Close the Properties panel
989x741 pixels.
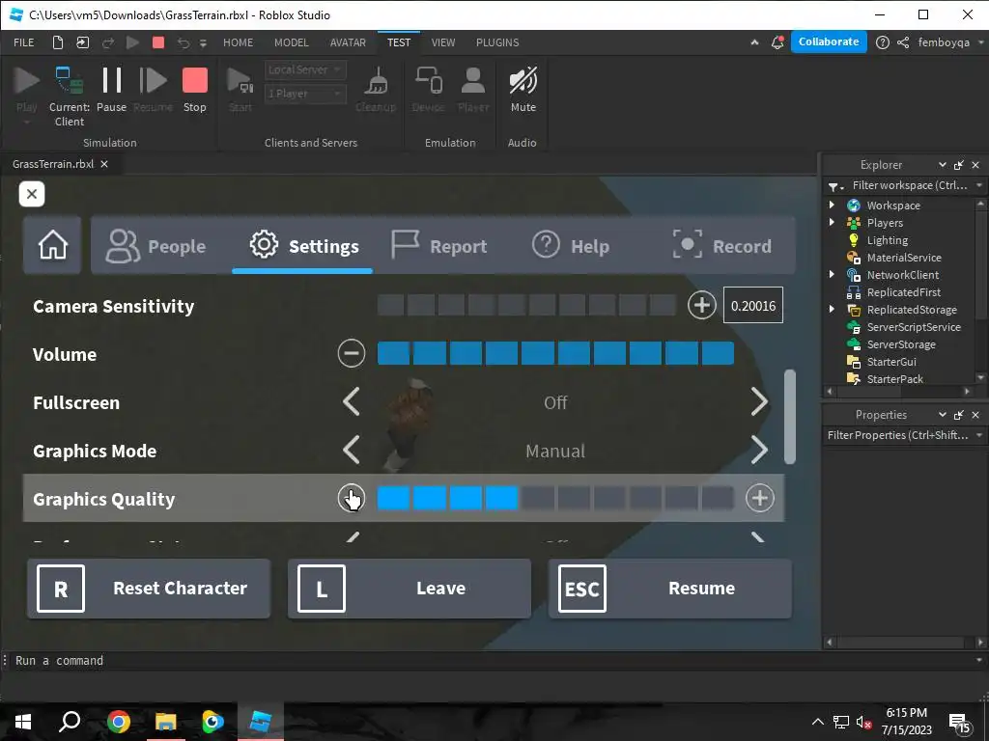coord(975,415)
